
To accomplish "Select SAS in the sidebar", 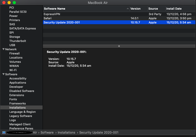I will coord(12,24).
